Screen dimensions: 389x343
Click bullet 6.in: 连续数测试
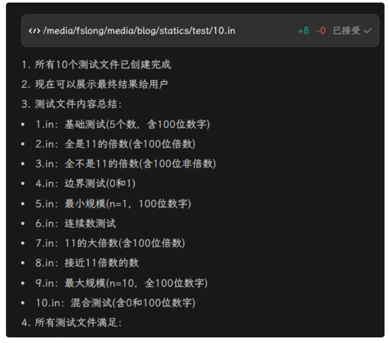point(76,223)
